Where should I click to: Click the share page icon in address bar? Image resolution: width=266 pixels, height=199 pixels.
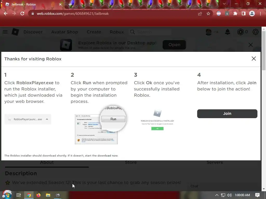[x=200, y=13]
